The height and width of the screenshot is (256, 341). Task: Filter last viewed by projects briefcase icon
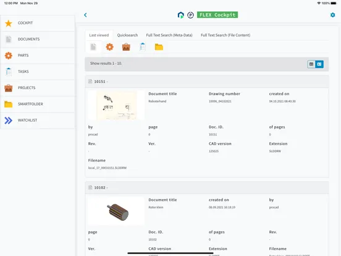[x=126, y=47]
